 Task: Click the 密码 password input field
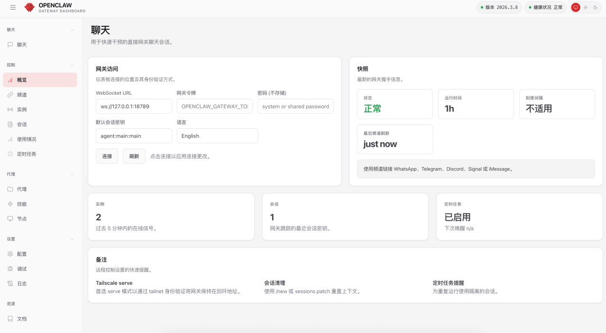[x=295, y=106]
